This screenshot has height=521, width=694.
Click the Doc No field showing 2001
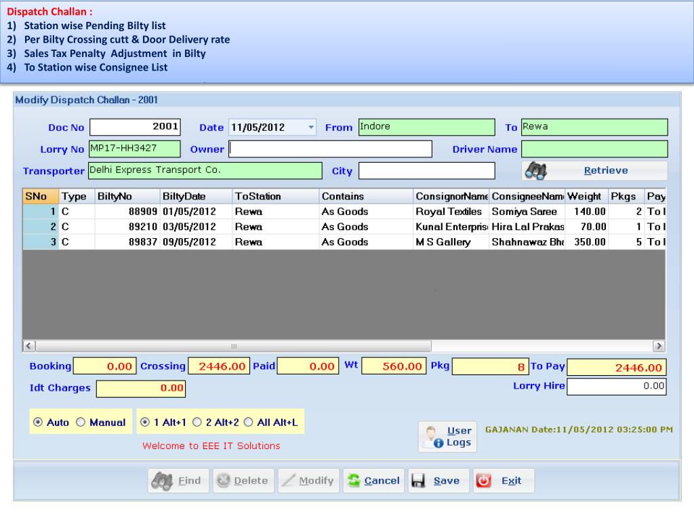[135, 127]
